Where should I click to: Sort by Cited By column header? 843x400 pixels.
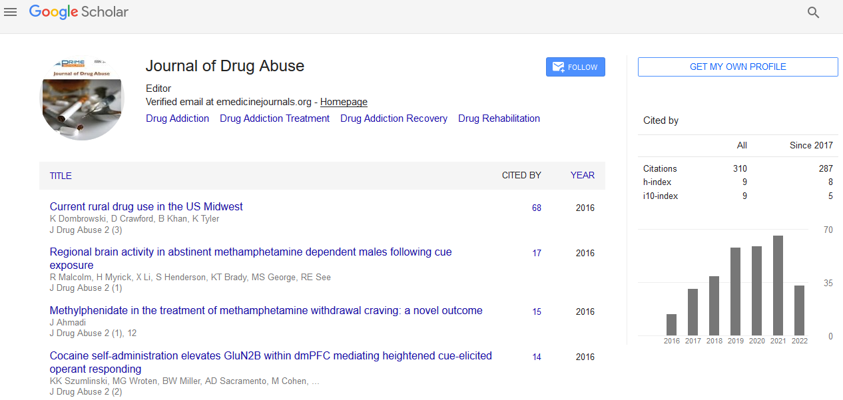coord(521,176)
